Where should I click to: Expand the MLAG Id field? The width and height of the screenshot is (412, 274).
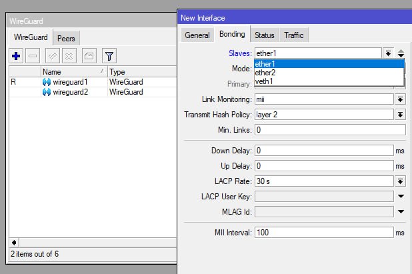[401, 211]
